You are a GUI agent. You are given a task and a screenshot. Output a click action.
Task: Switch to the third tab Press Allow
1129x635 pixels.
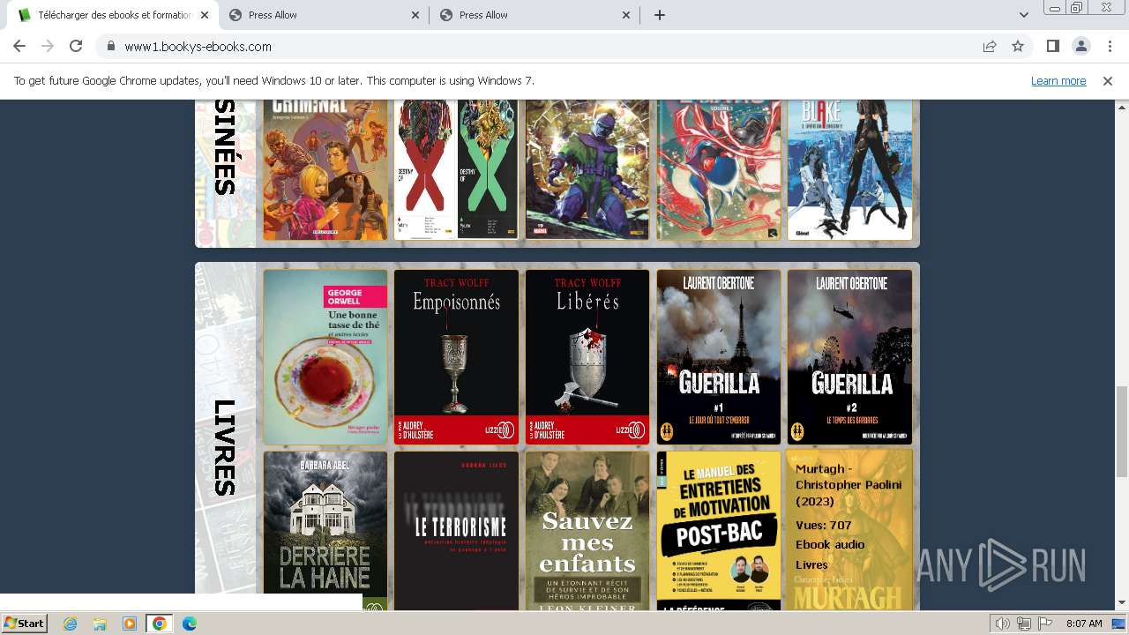pyautogui.click(x=535, y=15)
